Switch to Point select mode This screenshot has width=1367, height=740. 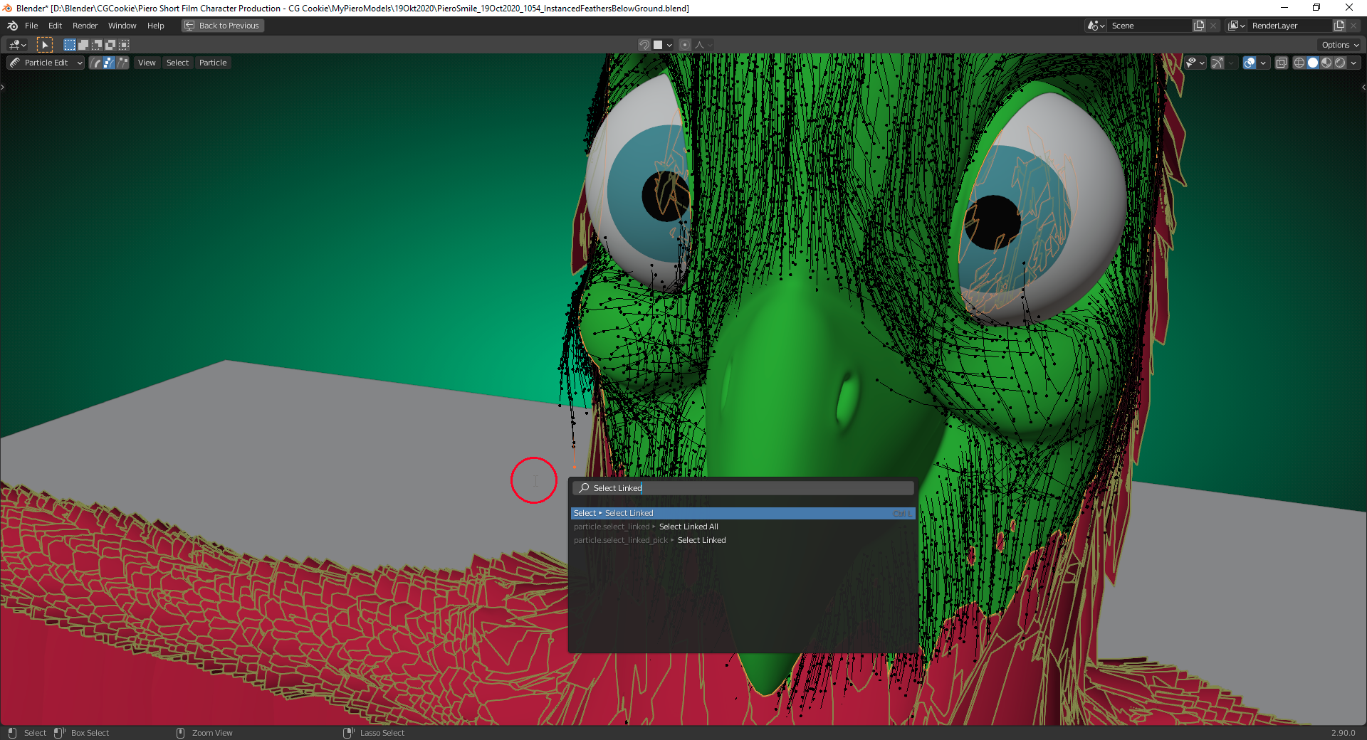108,62
